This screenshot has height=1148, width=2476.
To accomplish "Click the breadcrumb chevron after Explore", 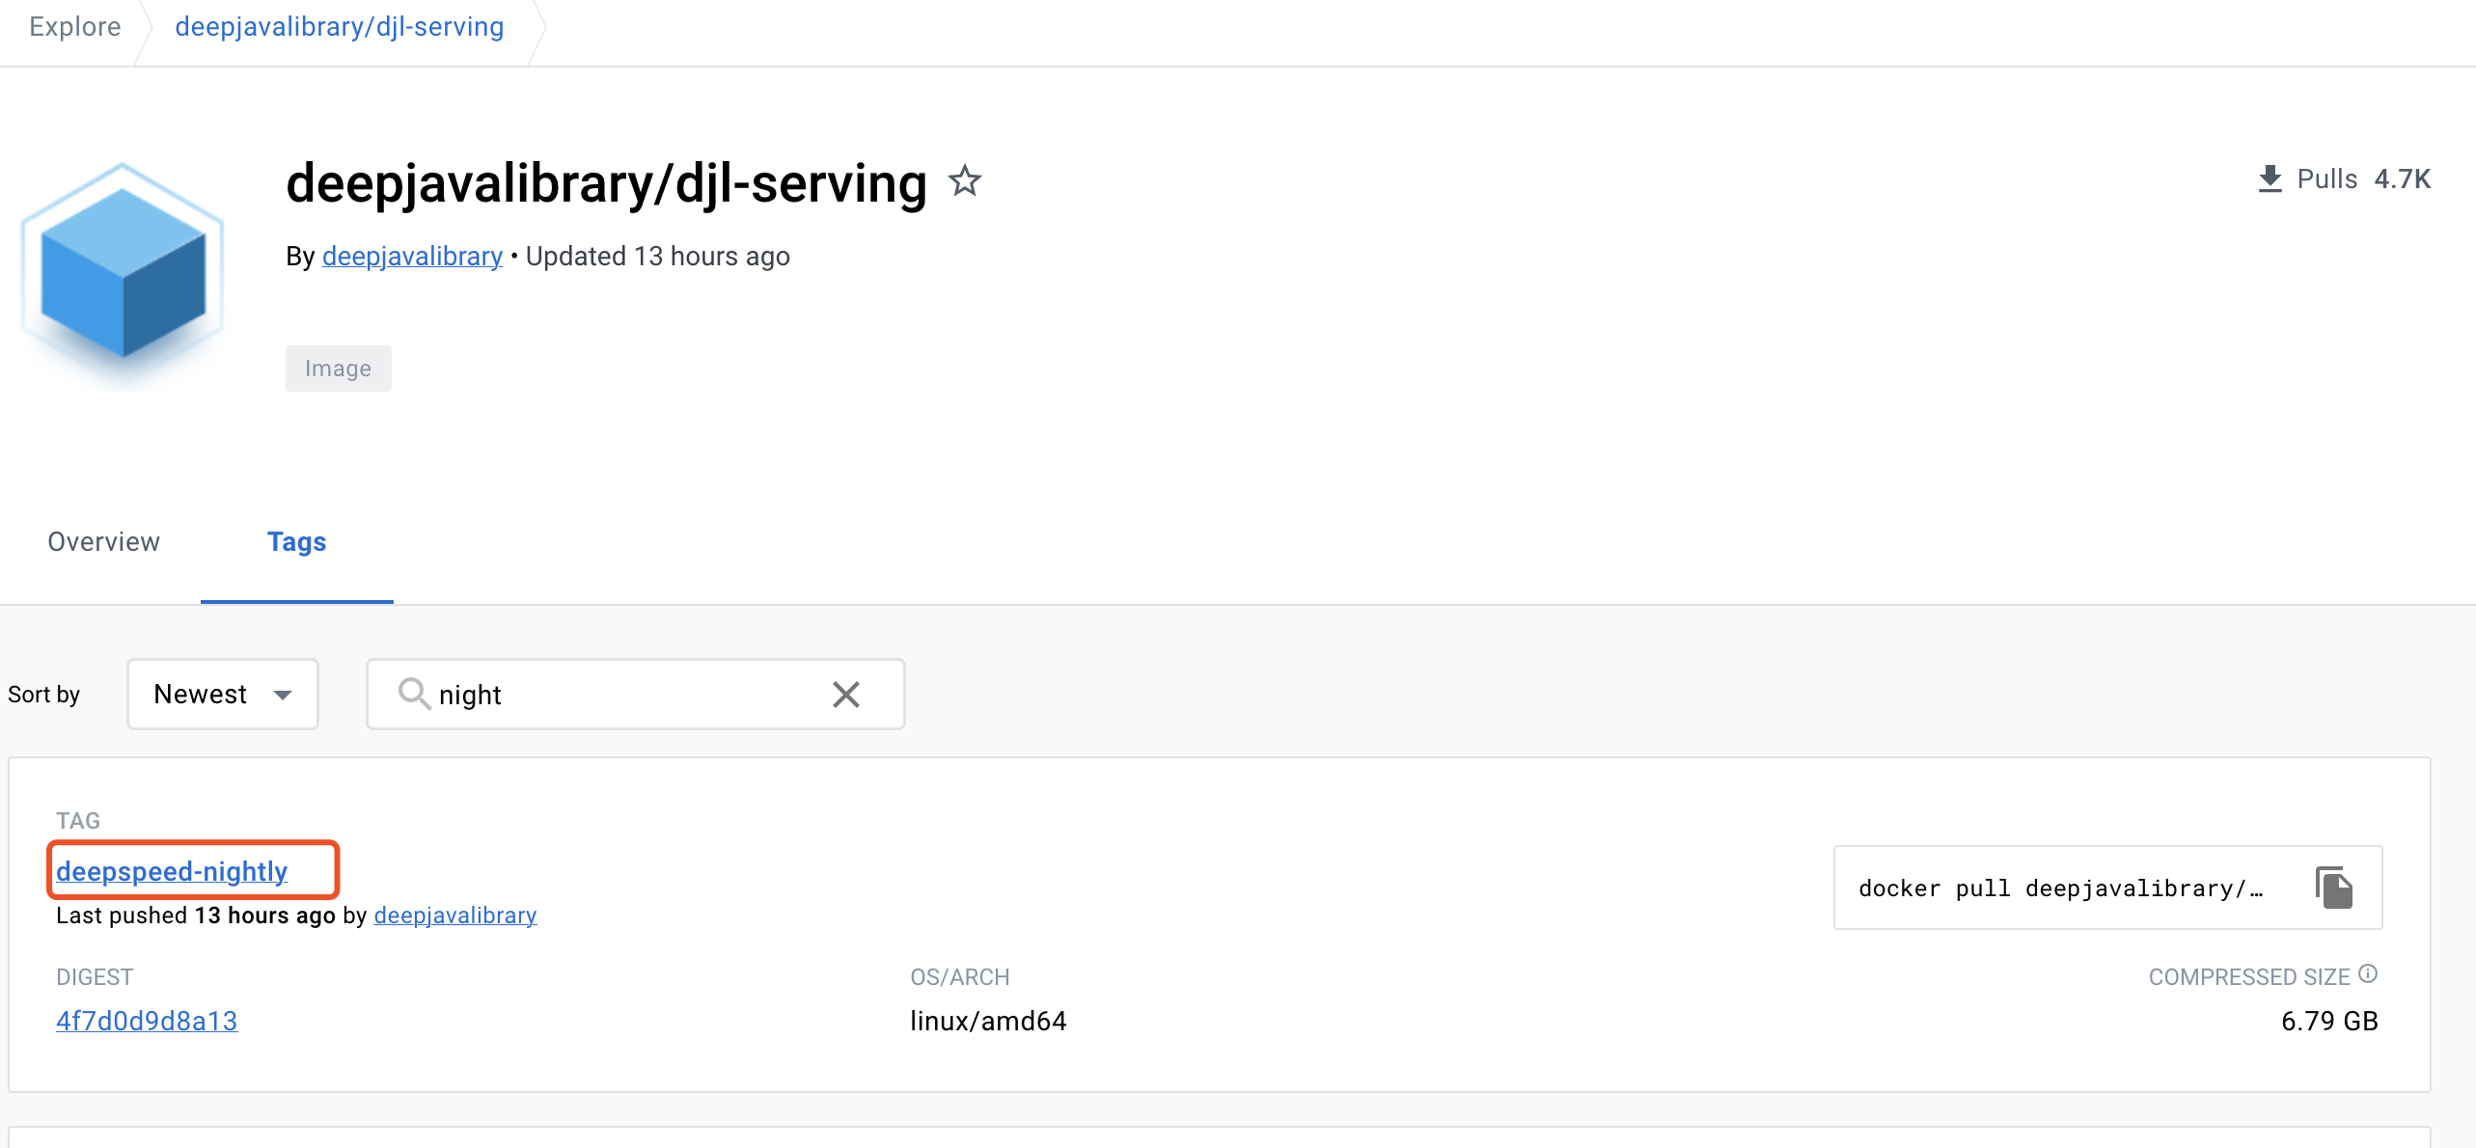I will coord(146,27).
